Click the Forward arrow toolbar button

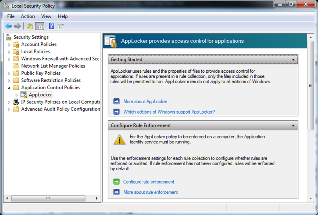pyautogui.click(x=17, y=26)
